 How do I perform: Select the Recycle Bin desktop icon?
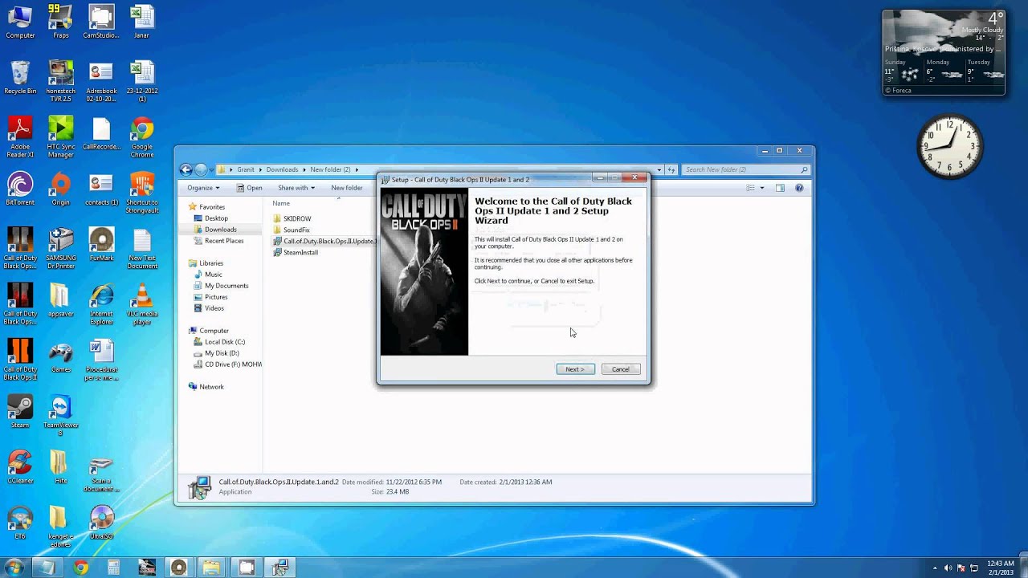point(20,77)
